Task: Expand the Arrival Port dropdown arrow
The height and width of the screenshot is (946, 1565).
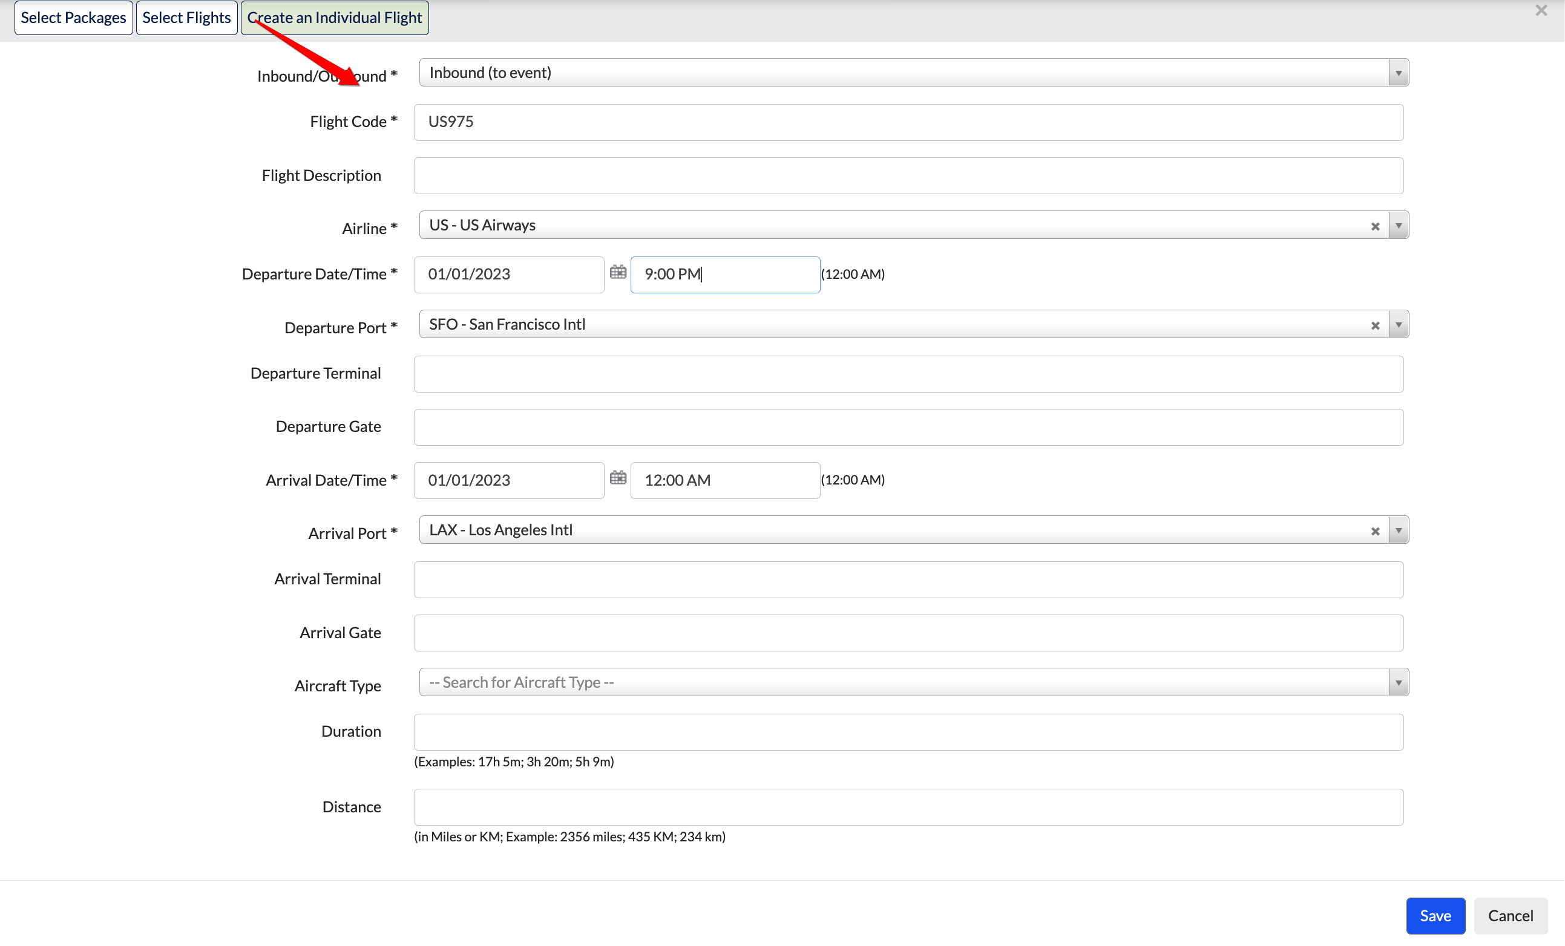Action: [x=1398, y=530]
